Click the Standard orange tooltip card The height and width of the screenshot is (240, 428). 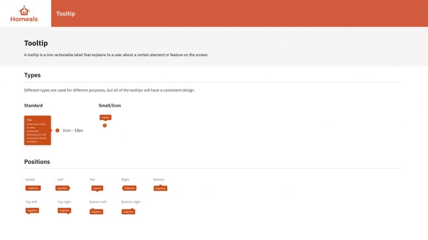click(x=38, y=131)
